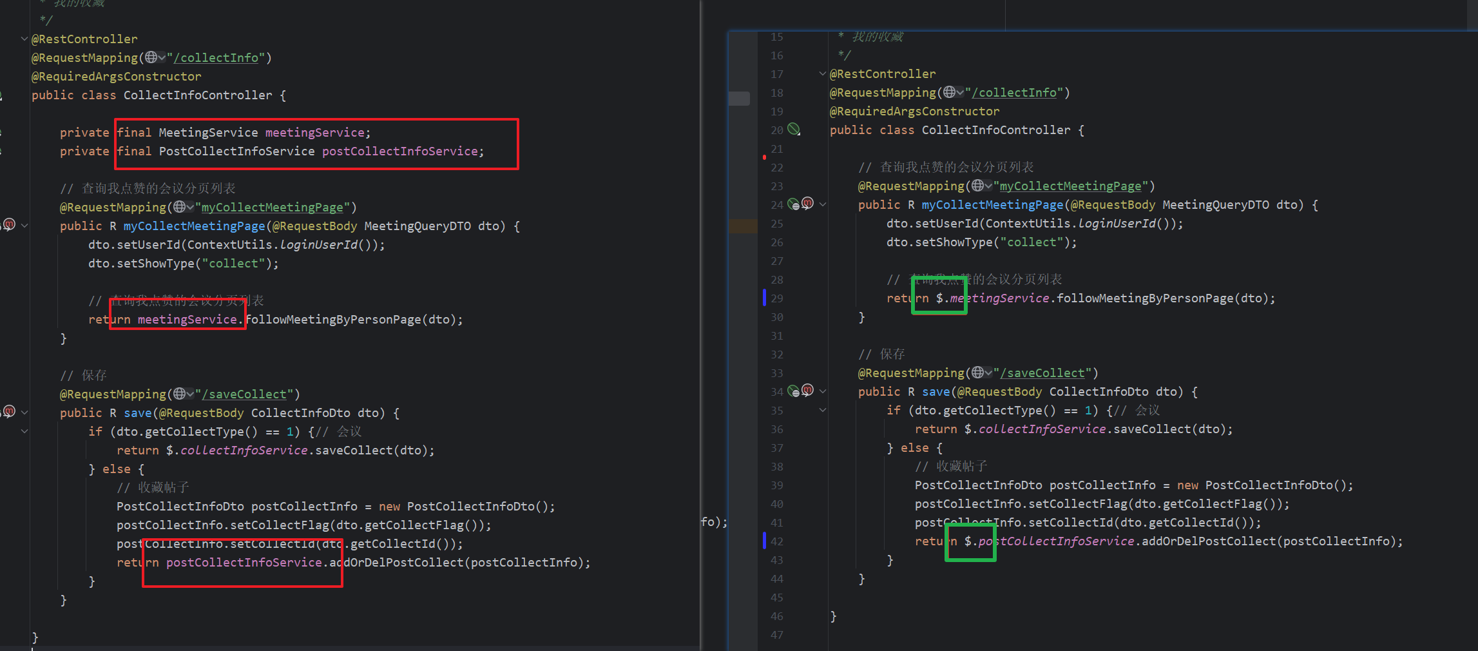Click the request-mapping gutter icon on line 34
The height and width of the screenshot is (651, 1478).
tap(794, 391)
